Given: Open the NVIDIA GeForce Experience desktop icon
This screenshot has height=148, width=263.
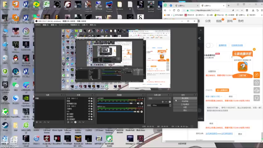Looking at the screenshot, I should (x=26, y=100).
